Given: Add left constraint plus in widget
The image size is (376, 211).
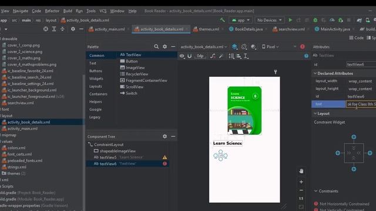Looking at the screenshot, I should [338, 153].
